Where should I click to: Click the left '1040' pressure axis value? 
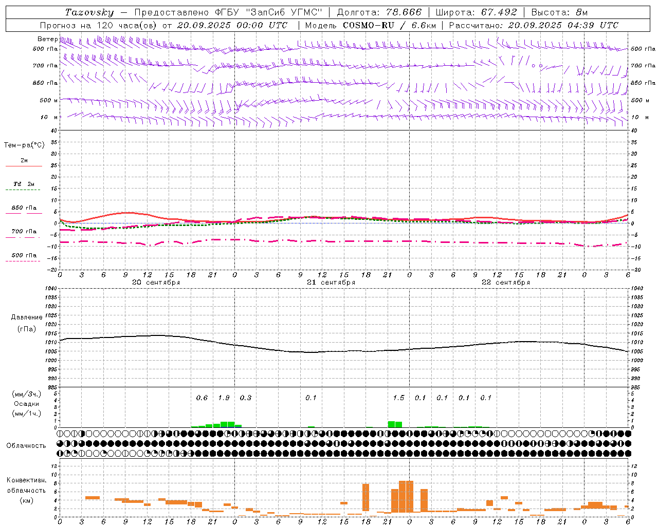50,289
